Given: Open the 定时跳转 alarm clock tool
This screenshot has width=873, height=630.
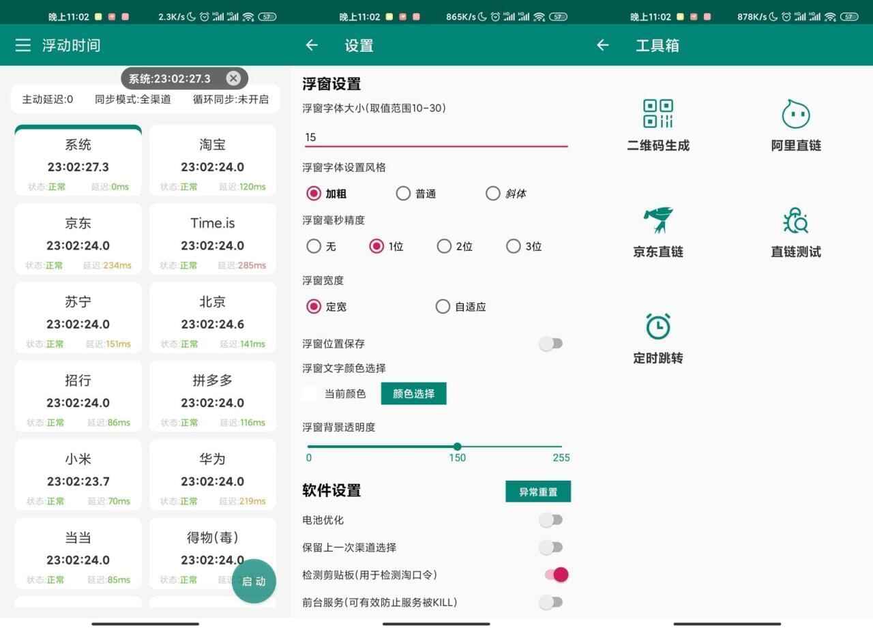Looking at the screenshot, I should click(658, 338).
